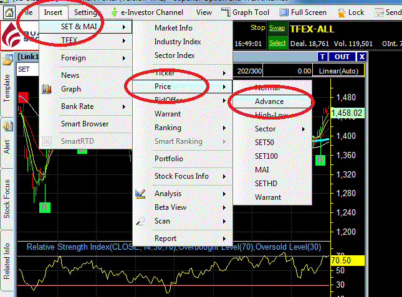Viewport: 402px width, 297px height.
Task: Click the Scan magnifier icon
Action: (x=140, y=221)
